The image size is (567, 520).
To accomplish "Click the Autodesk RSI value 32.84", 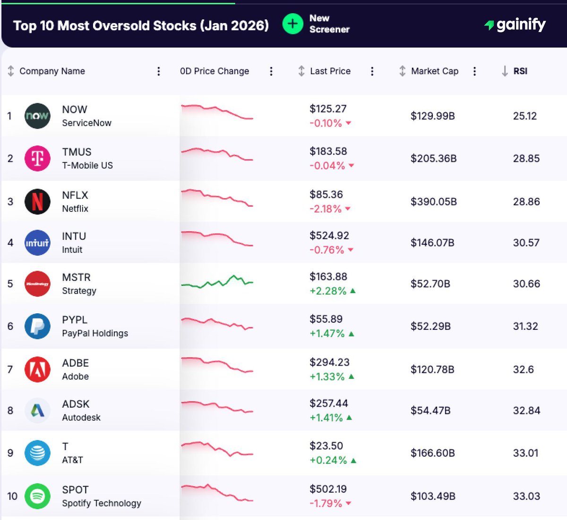I will click(x=526, y=411).
